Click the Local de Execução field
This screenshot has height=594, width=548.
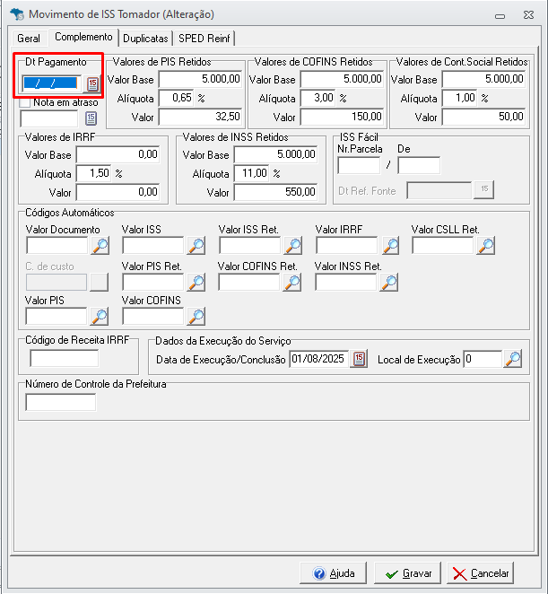point(483,359)
